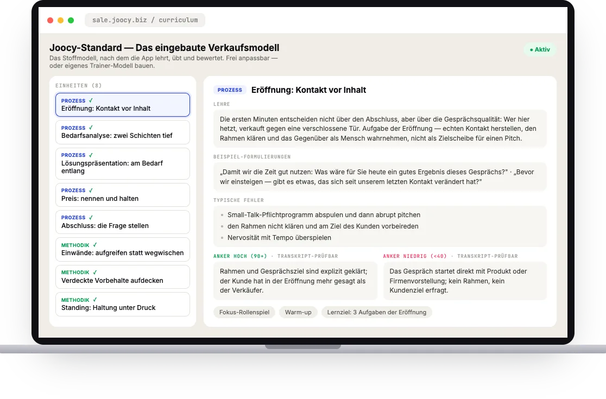Click high anchor text Rahmen und Gesprächsziel
This screenshot has width=606, height=399.
[295, 281]
